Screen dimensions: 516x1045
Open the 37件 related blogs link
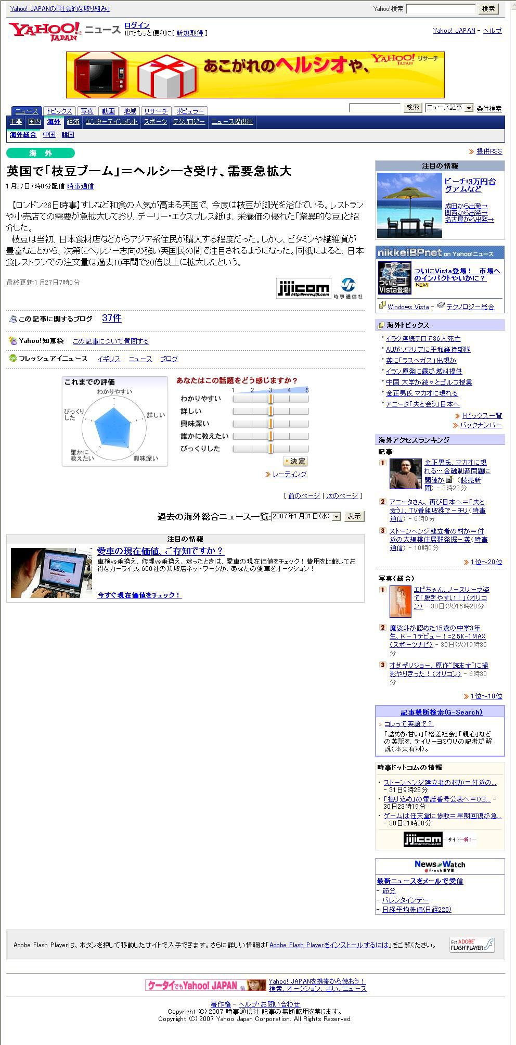[112, 318]
